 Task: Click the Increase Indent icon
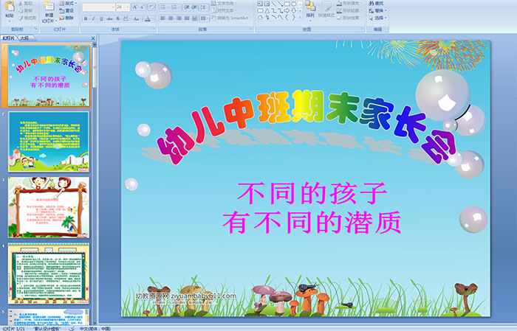click(x=194, y=7)
